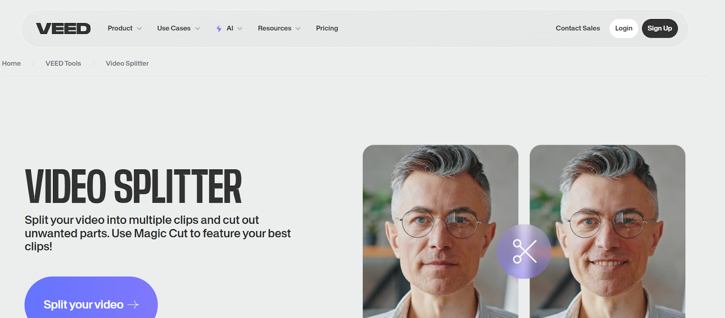725x318 pixels.
Task: Click the purple scissors icon
Action: (524, 251)
